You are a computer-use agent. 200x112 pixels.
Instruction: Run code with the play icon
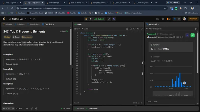91,19
